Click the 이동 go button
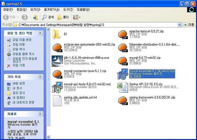Screen dimensions: 197x140 (189, 25)
